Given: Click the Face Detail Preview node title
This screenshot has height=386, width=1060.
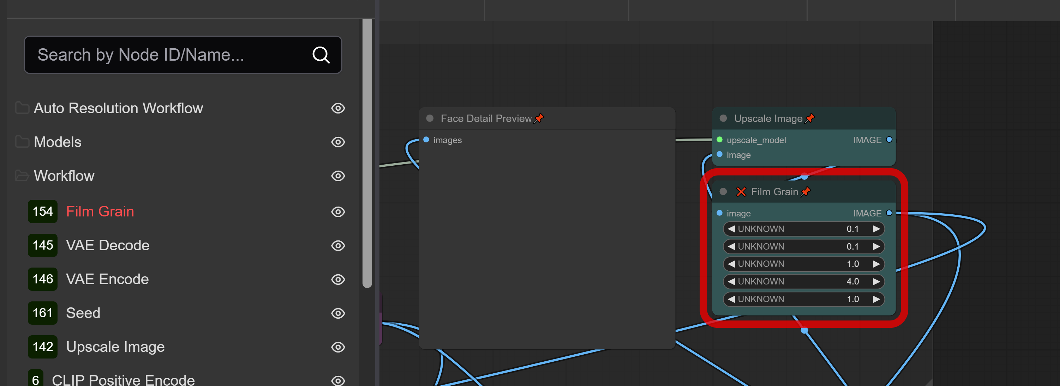Looking at the screenshot, I should (x=486, y=118).
